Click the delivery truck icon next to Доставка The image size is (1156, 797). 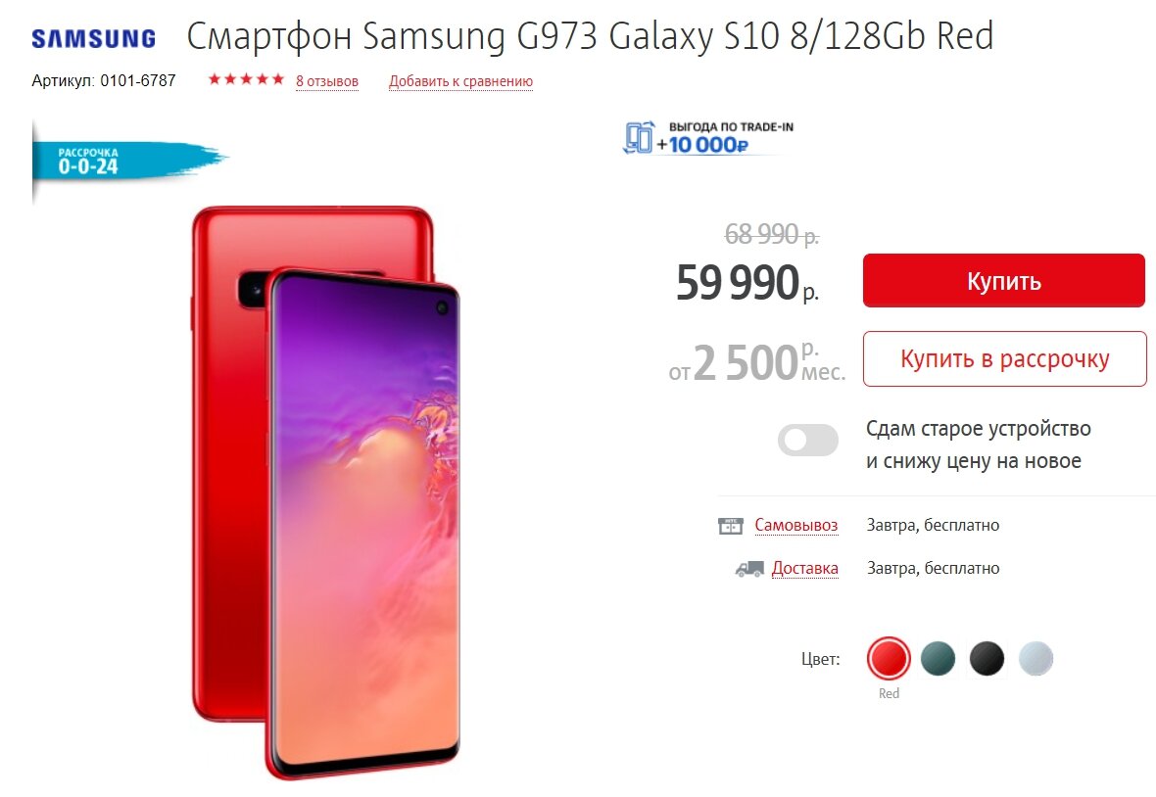[749, 569]
